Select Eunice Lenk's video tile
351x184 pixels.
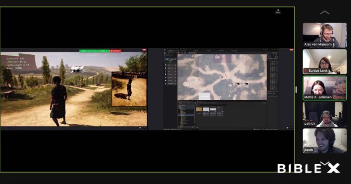point(325,62)
